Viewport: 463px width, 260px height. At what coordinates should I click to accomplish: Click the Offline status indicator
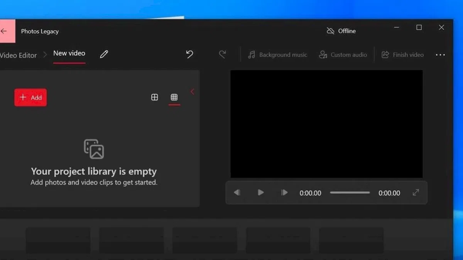click(x=341, y=31)
